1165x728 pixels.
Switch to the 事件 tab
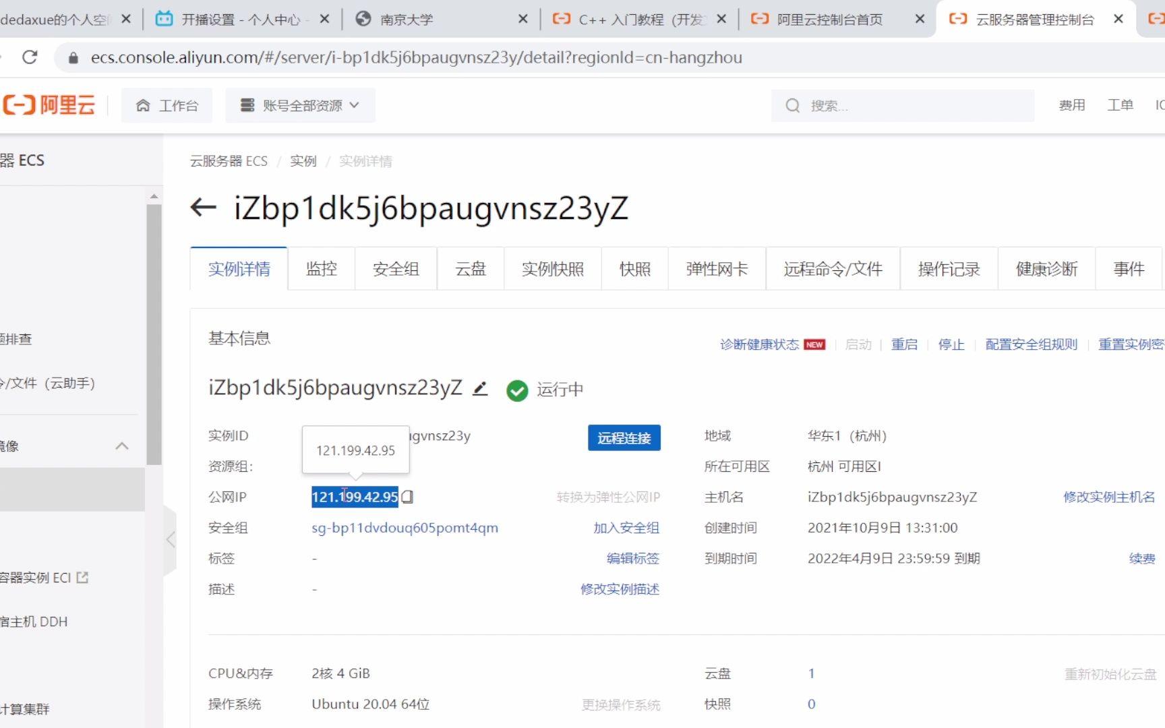[1129, 269]
